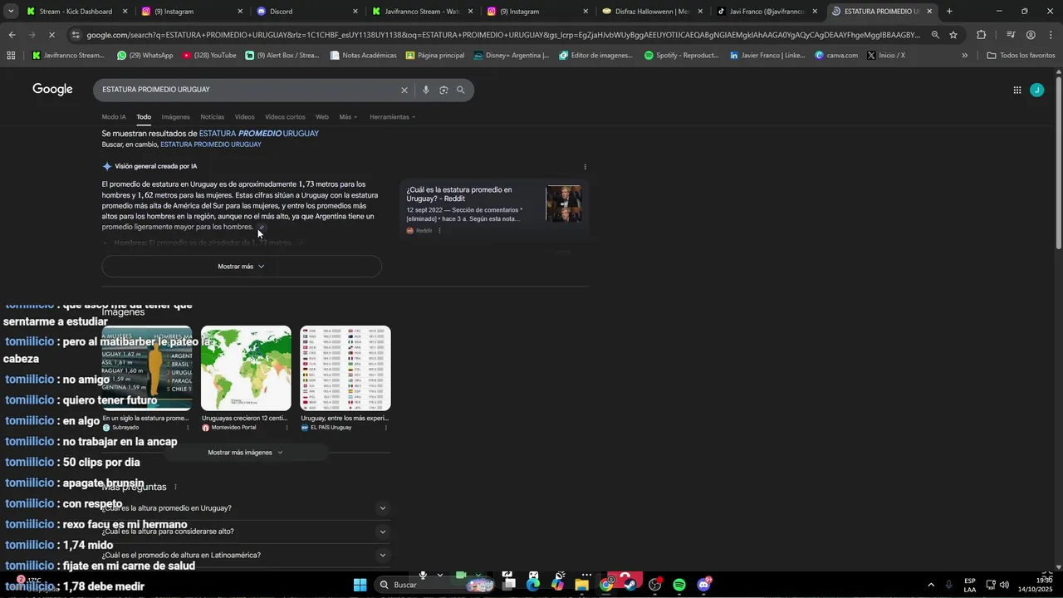Search instead for ESTATURA PROIMEDIO URUGUAY link
Screen dimensions: 1063x598
211,145
